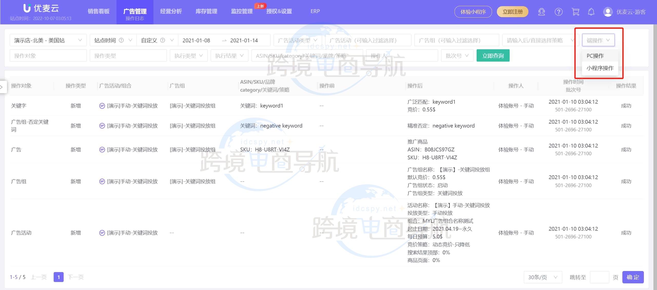Click the info icon next to 自定义
657x290 pixels.
pos(163,40)
